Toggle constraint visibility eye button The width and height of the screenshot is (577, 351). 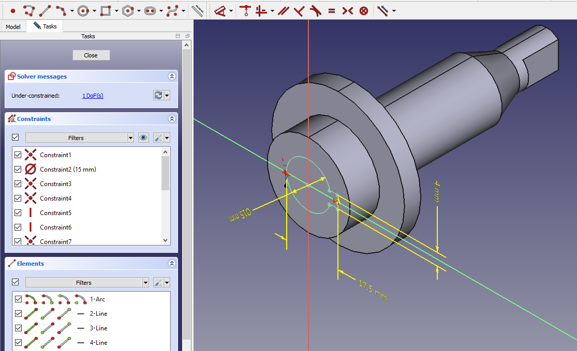tap(144, 138)
